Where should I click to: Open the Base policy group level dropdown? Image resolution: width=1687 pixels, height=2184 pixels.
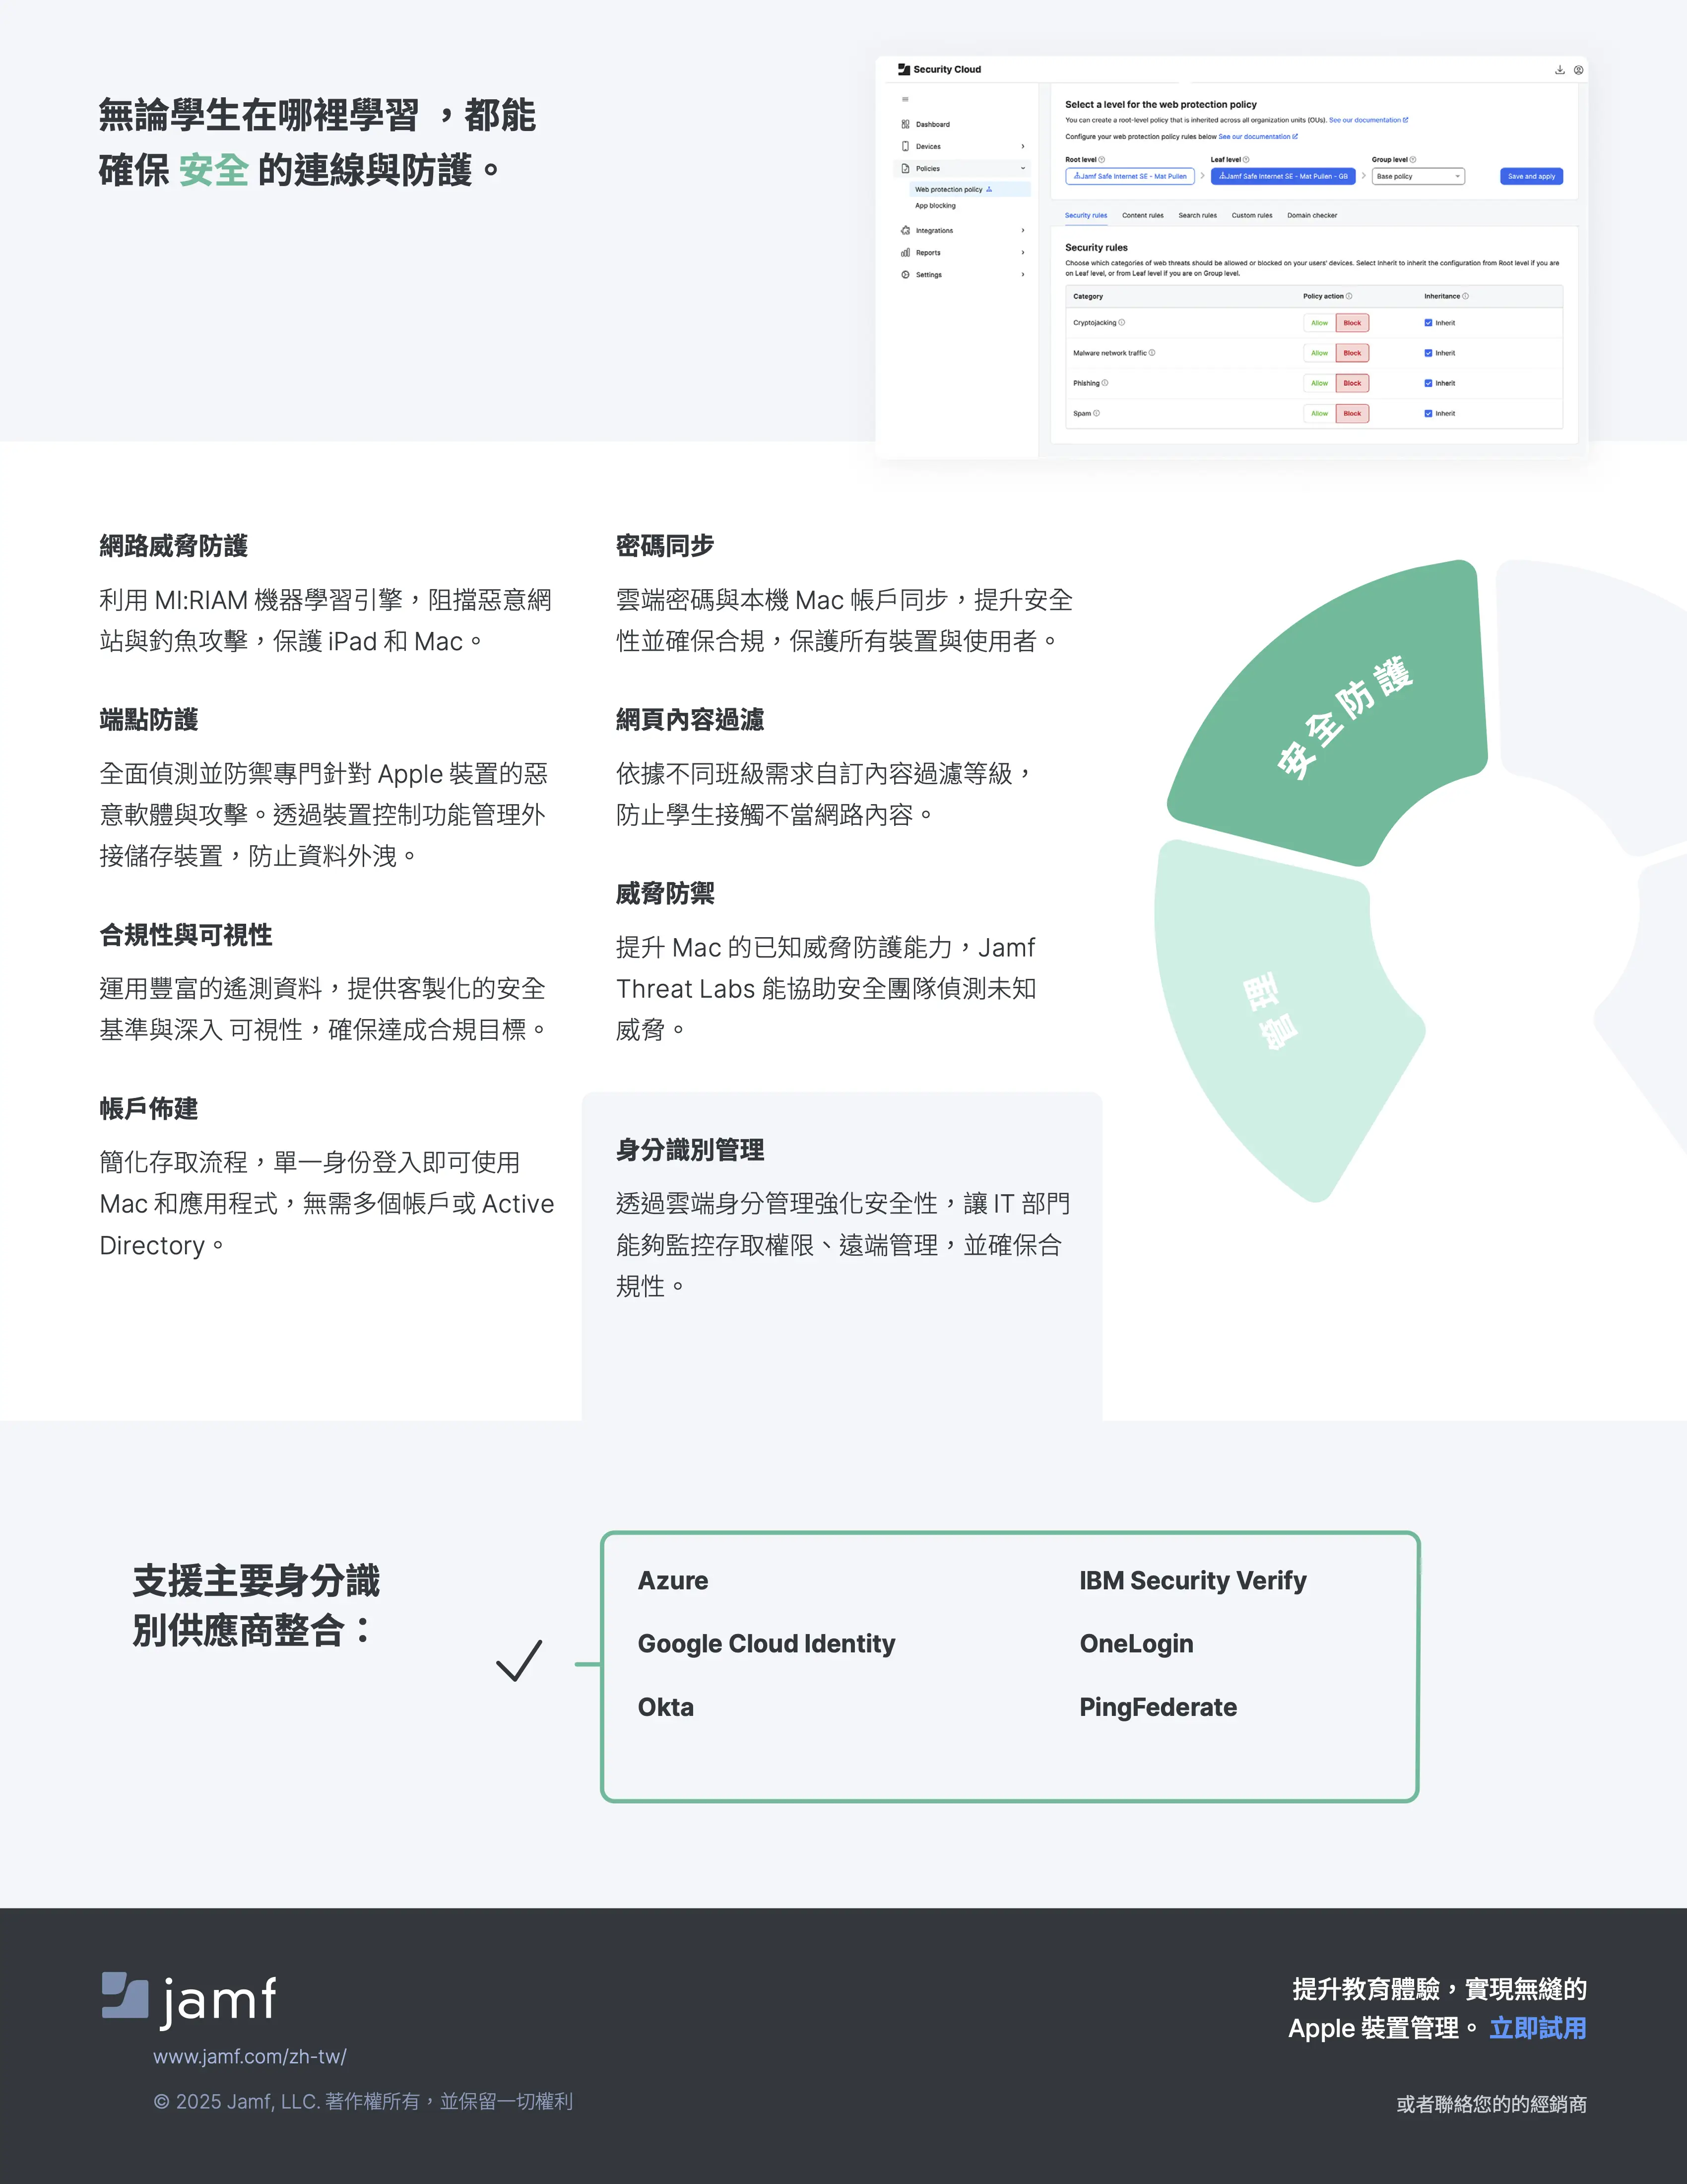(1418, 176)
